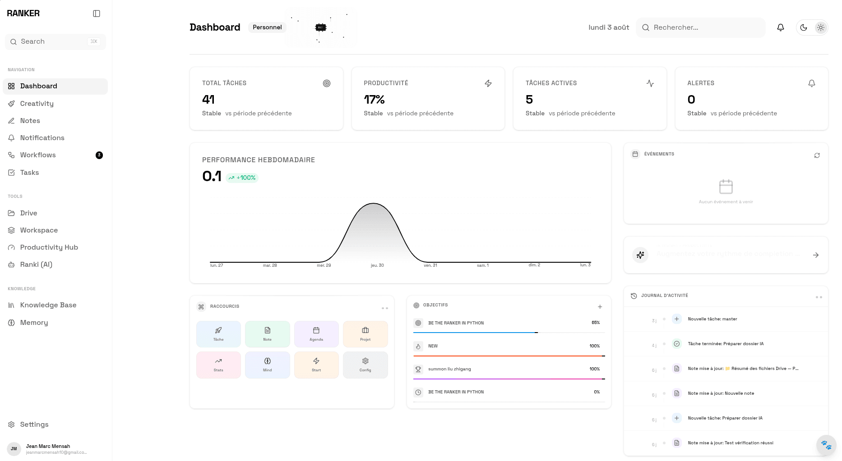Screen dimensions: 842x461
Task: Open Settings in the sidebar
Action: coord(56,424)
